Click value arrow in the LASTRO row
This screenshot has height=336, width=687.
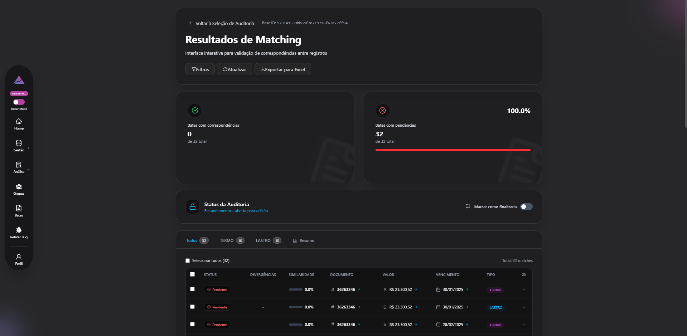(416, 307)
